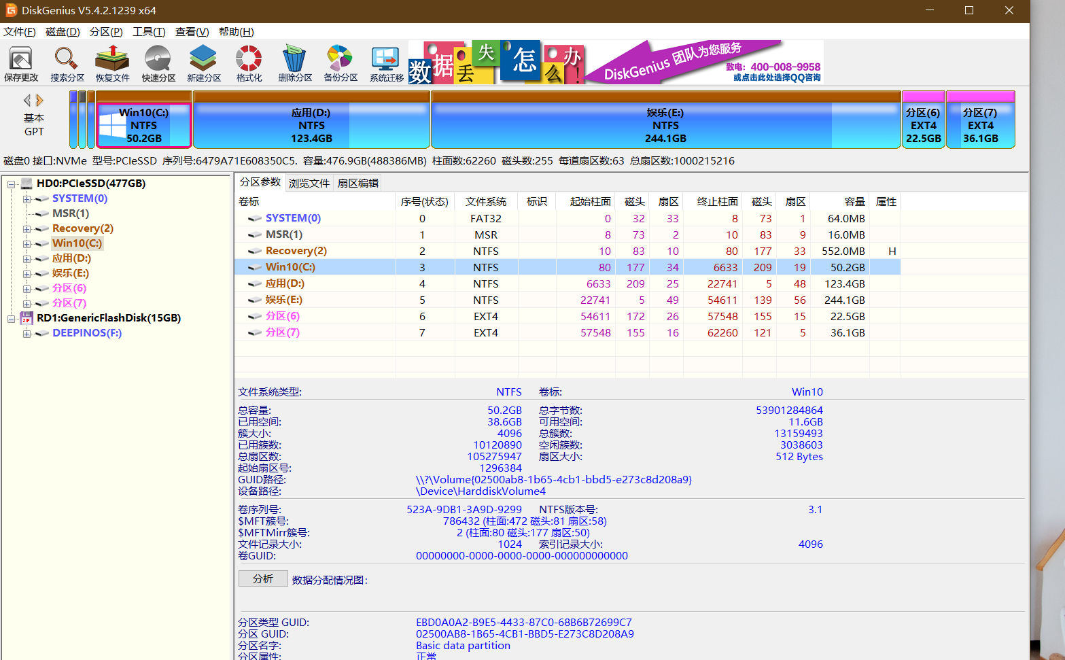The width and height of the screenshot is (1065, 660).
Task: Select the MSR(1) row in partition table
Action: click(x=568, y=235)
